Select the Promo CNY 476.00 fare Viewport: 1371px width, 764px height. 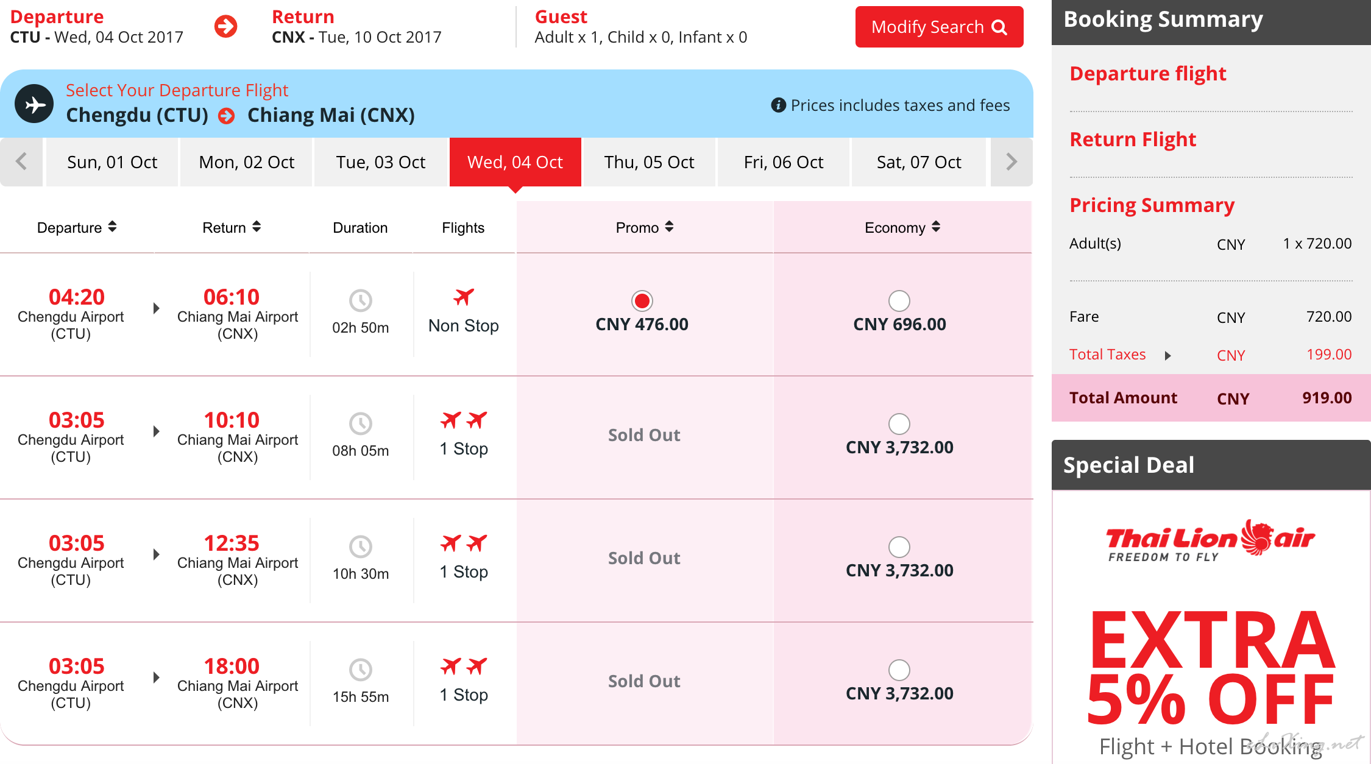tap(642, 300)
